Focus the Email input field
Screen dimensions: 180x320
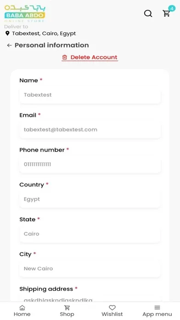[90, 130]
